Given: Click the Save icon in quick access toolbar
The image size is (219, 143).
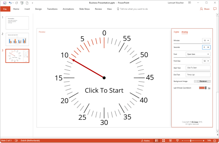Looking at the screenshot, I should point(5,3).
